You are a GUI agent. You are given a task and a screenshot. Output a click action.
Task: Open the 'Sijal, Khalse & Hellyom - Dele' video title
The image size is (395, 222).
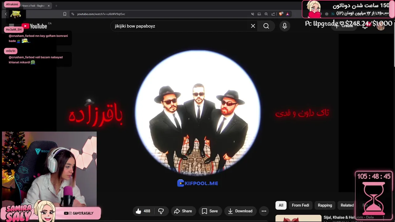(x=349, y=217)
